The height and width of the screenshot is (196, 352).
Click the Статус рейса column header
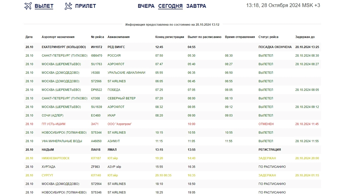click(268, 37)
